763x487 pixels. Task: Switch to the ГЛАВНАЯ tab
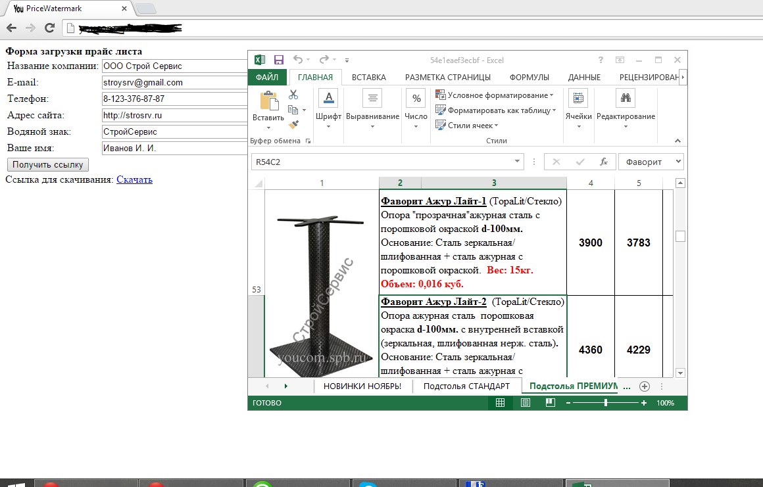(315, 78)
